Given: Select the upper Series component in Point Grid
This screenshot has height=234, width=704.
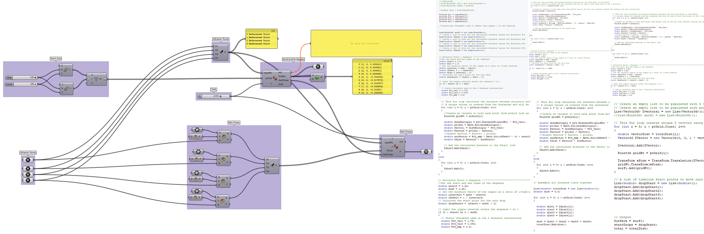Looking at the screenshot, I should [66, 70].
